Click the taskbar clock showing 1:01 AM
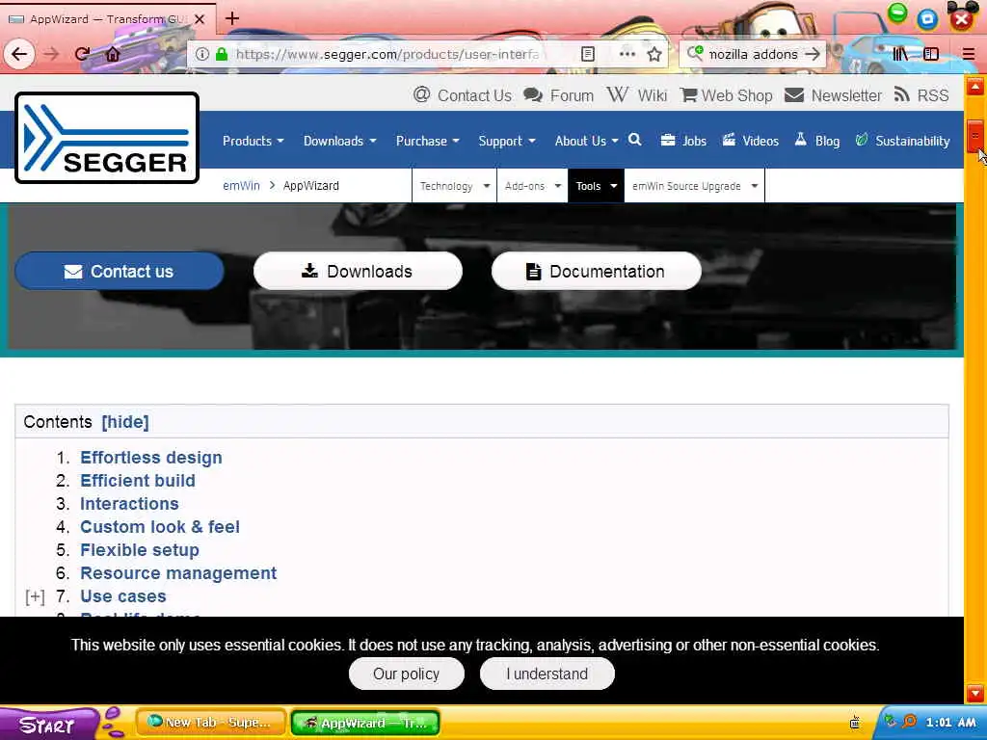This screenshot has height=740, width=987. pyautogui.click(x=950, y=723)
